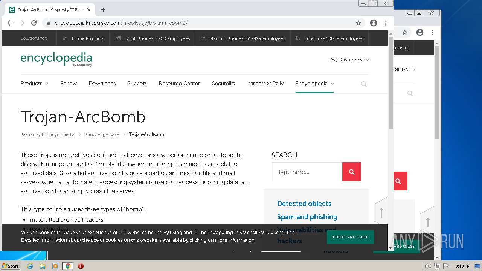The height and width of the screenshot is (271, 482).
Task: Click the star icon in background window
Action: 405,33
